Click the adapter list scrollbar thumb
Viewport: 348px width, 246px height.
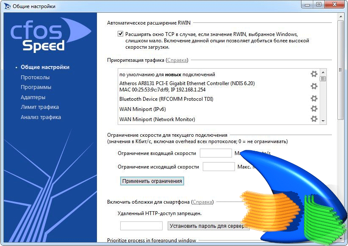tap(323, 79)
